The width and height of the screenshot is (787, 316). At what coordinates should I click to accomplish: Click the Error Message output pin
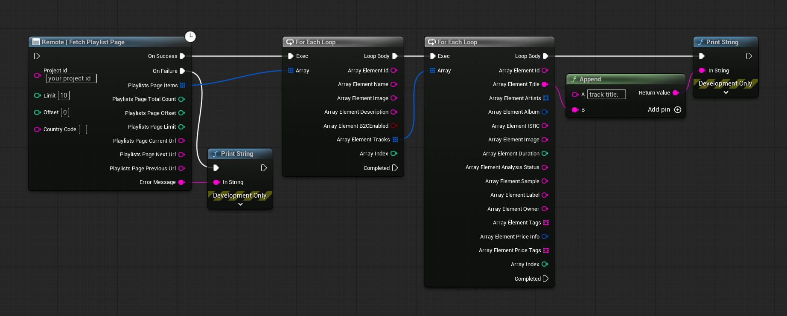click(x=181, y=182)
